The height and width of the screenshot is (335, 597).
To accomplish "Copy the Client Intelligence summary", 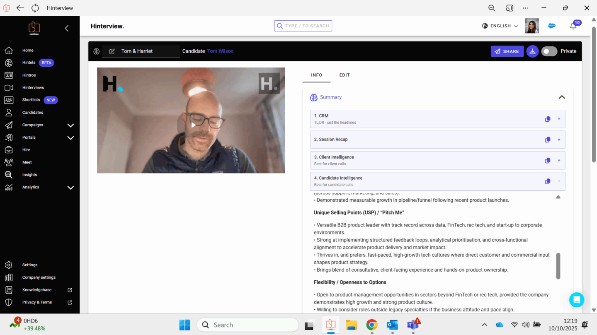I will tap(547, 161).
